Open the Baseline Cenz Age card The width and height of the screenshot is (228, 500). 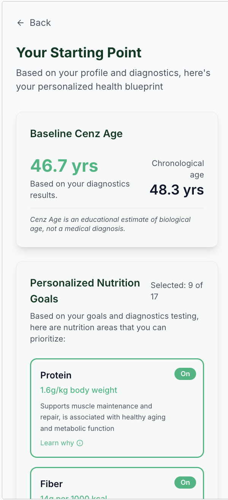117,179
